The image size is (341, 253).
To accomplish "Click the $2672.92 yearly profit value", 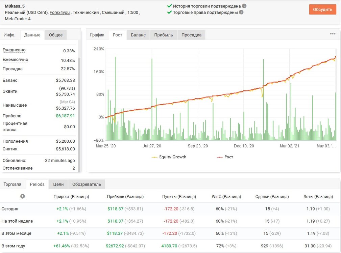I will coord(115,246).
